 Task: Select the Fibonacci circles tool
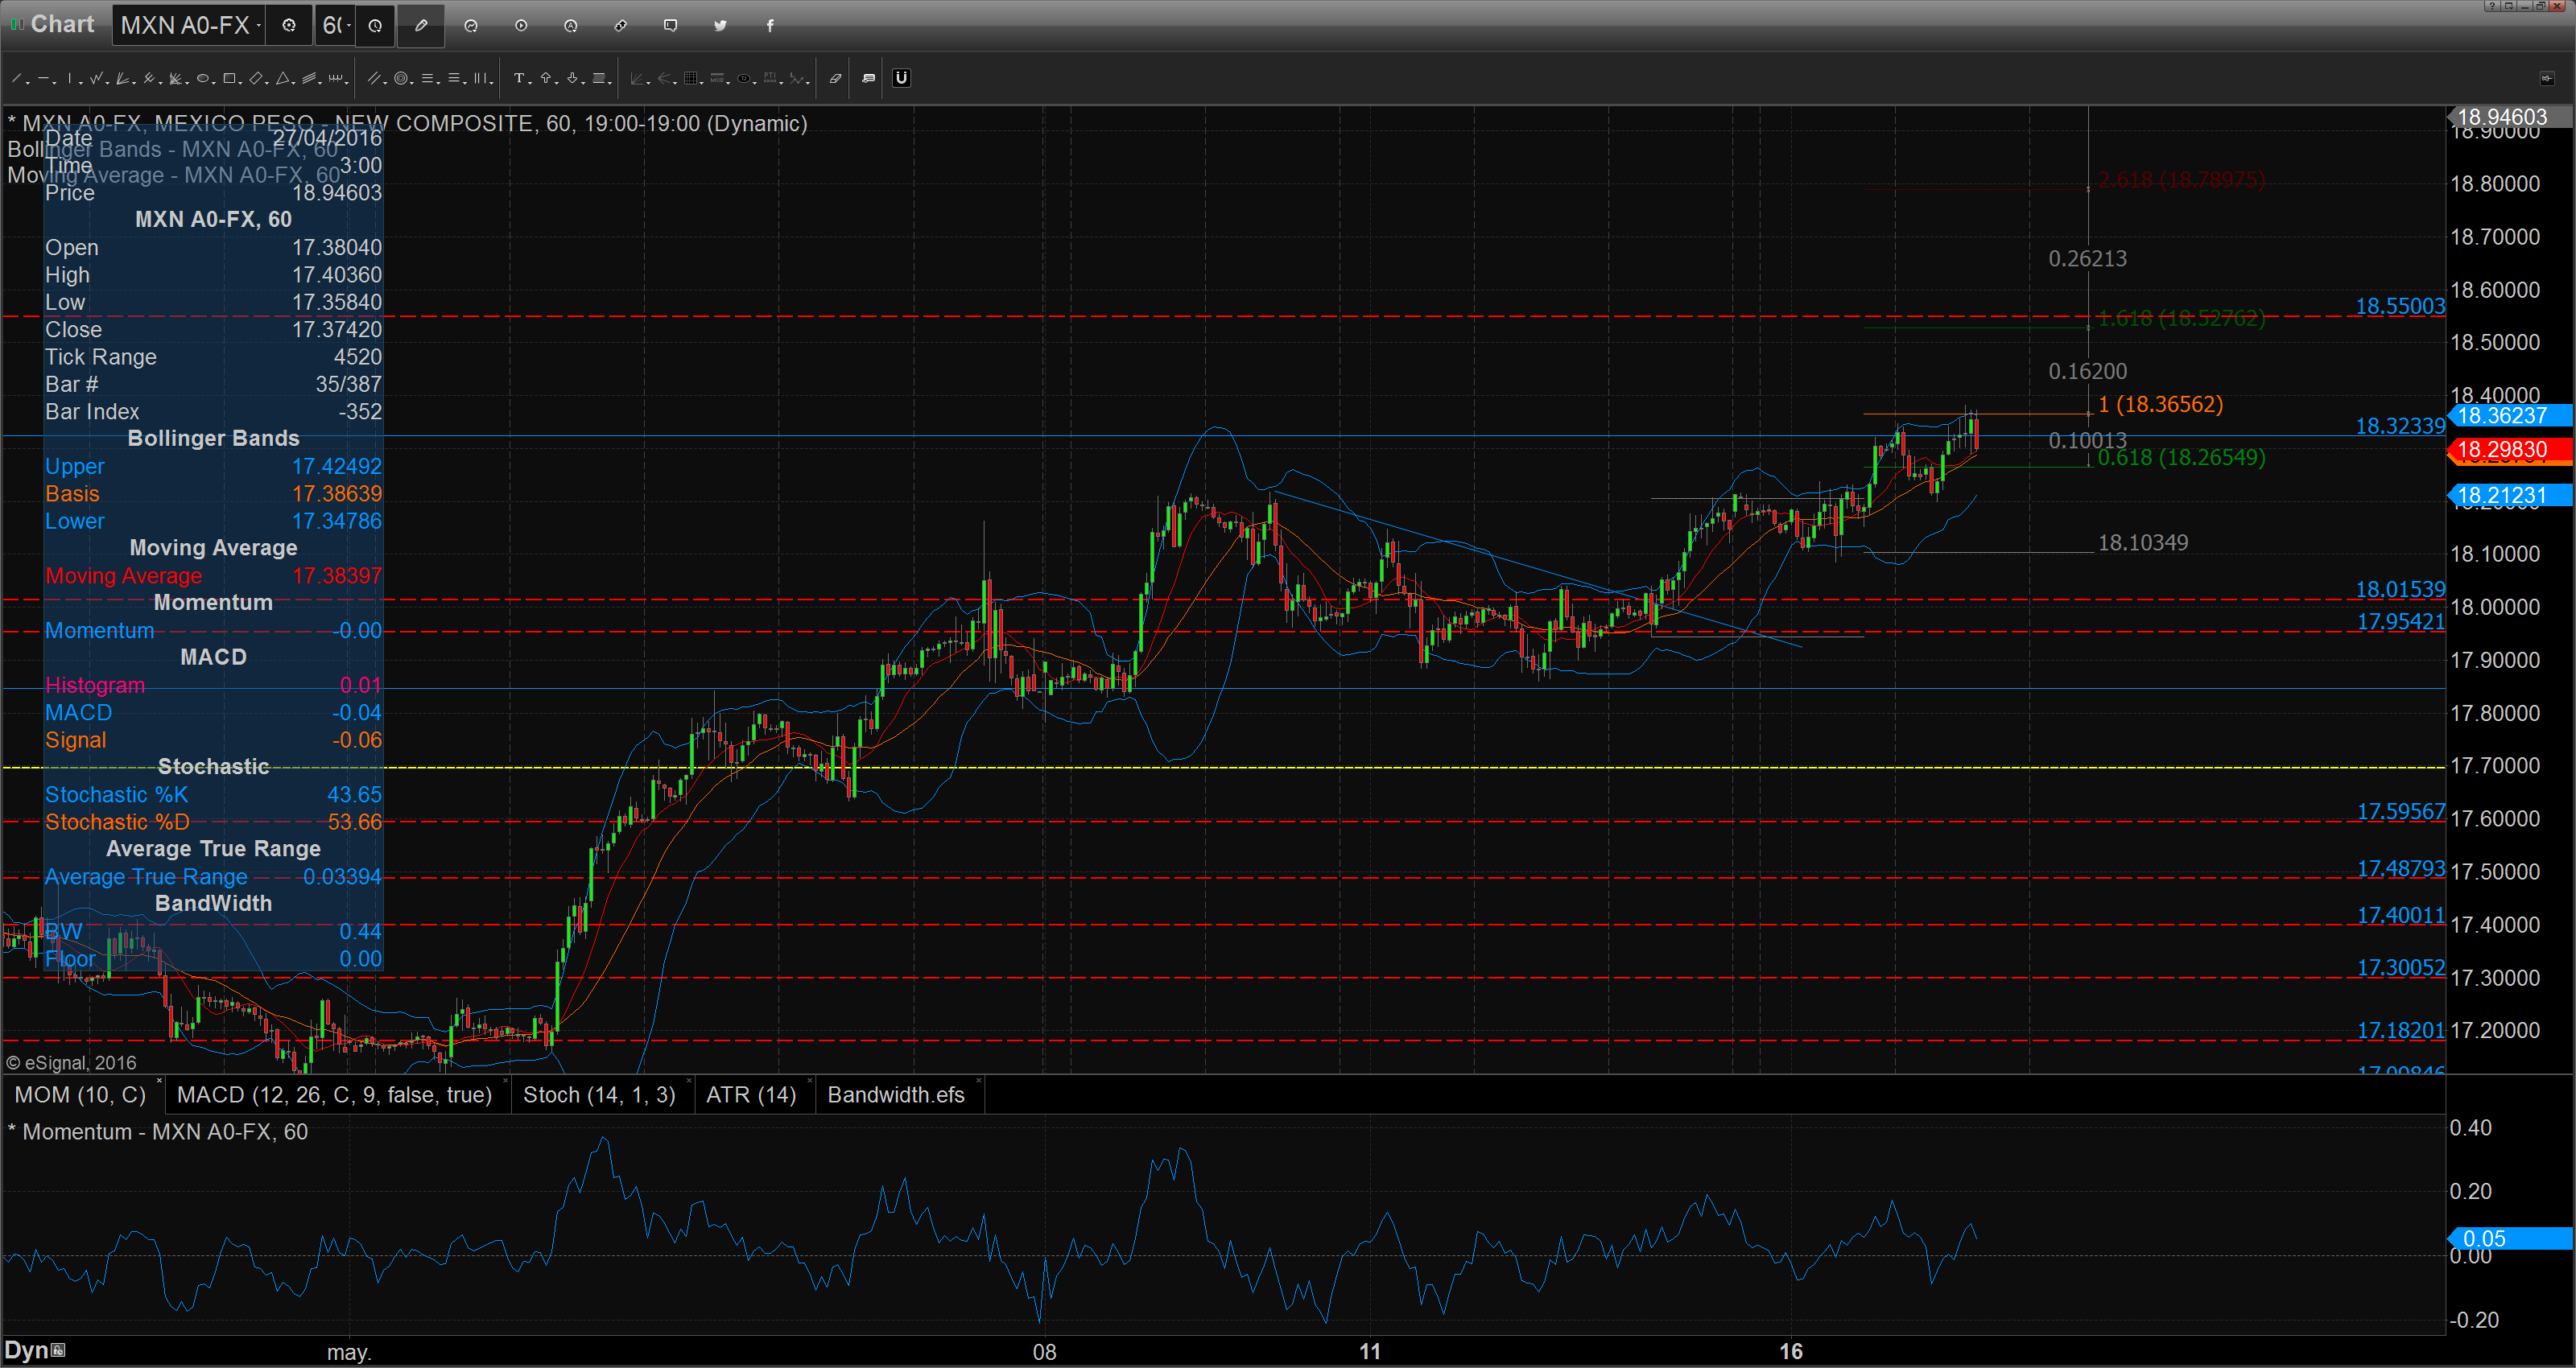click(401, 78)
